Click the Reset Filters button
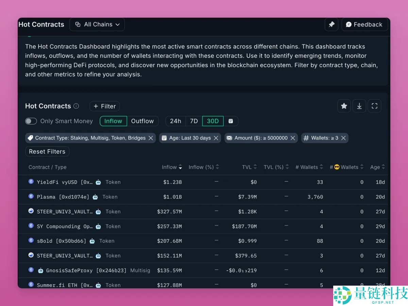 (47, 151)
